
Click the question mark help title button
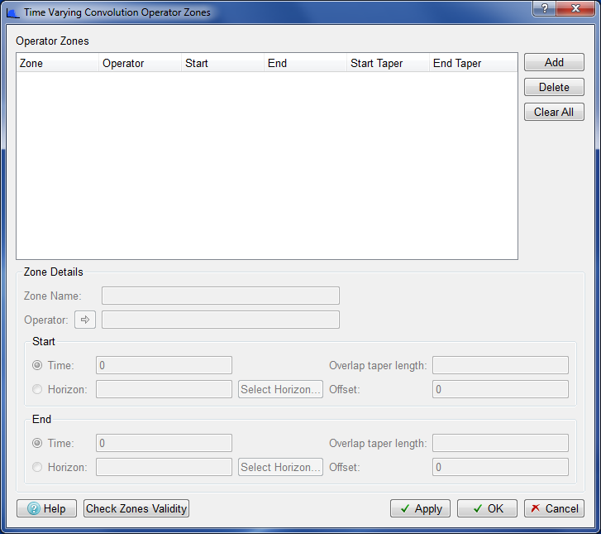tap(544, 8)
